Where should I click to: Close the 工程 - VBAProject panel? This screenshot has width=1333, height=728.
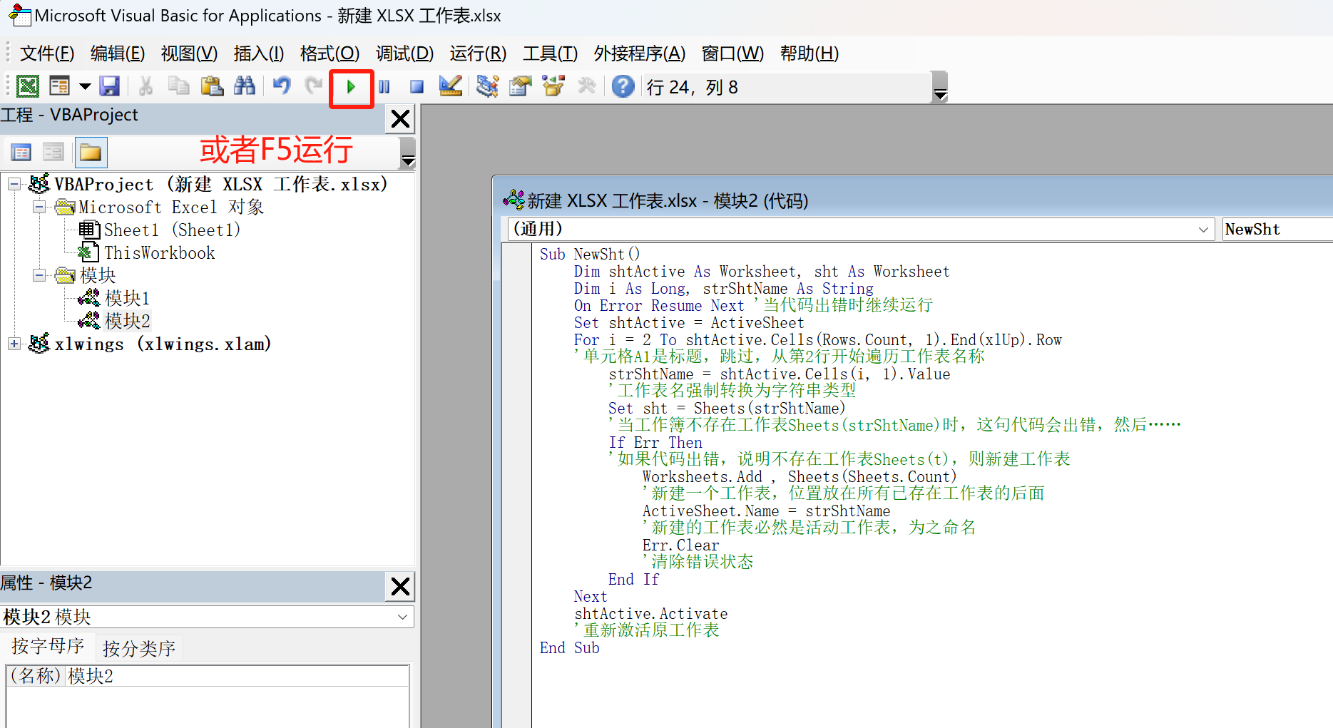click(x=400, y=118)
